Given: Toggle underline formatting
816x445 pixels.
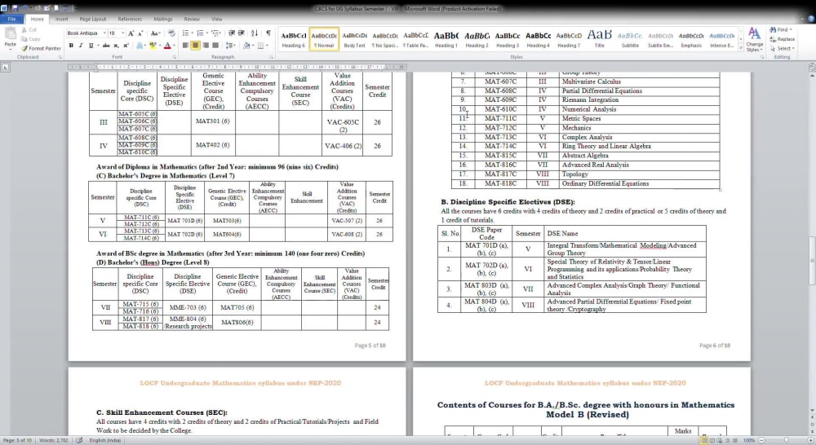Looking at the screenshot, I should click(x=91, y=46).
